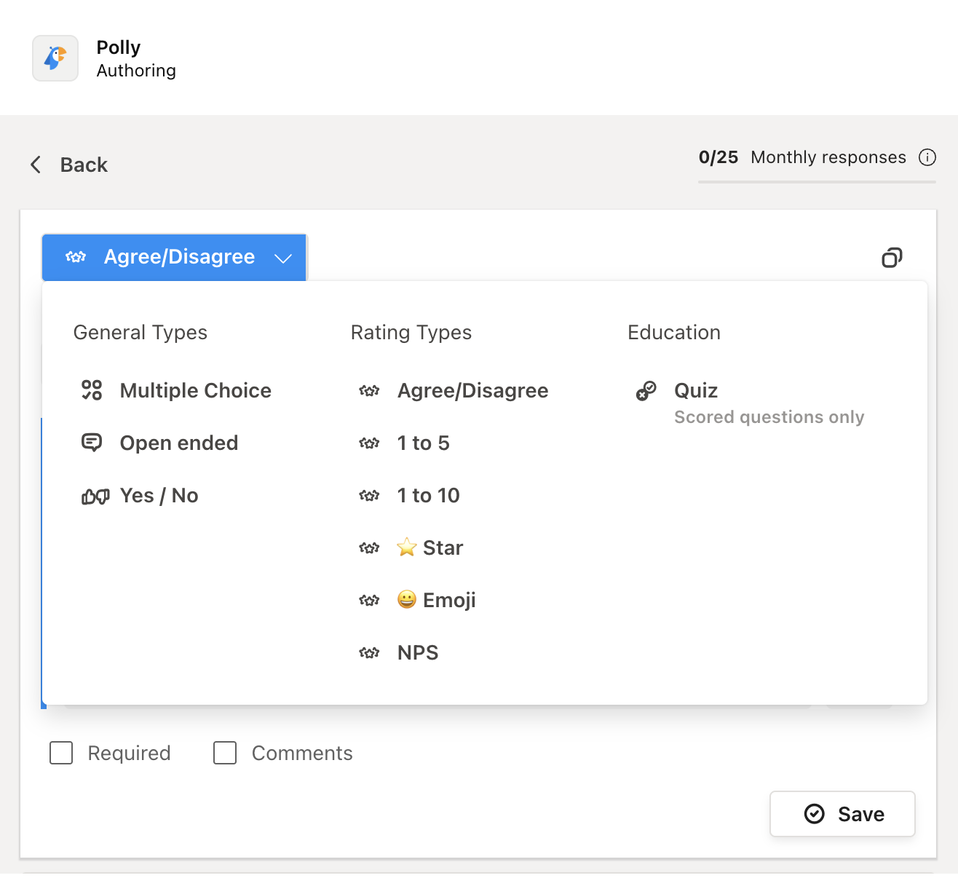958x878 pixels.
Task: Select the Star rating type
Action: 429,547
